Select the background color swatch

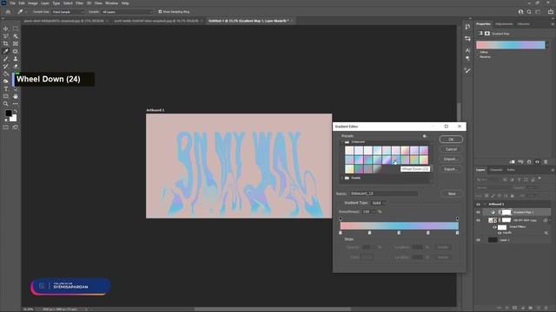(14, 118)
